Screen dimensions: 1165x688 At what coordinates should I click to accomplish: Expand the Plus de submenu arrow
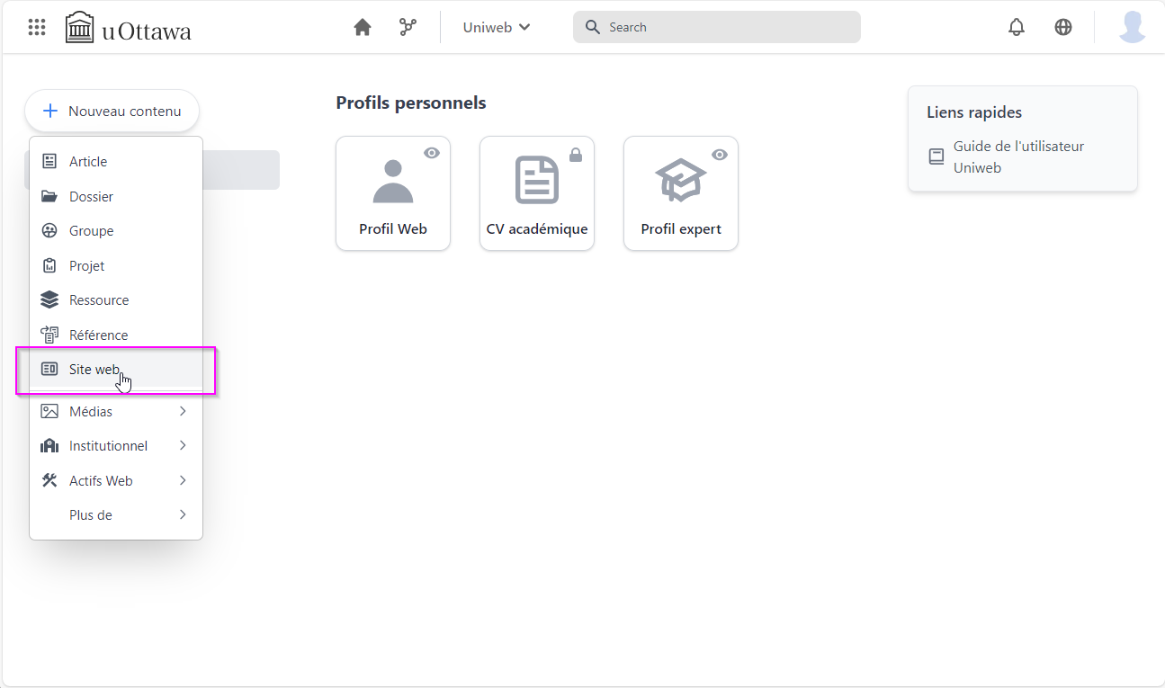point(183,515)
